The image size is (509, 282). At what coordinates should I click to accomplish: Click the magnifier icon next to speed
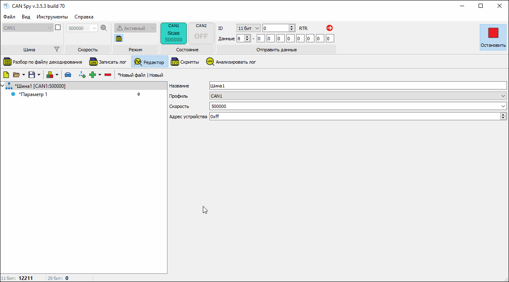pos(104,28)
